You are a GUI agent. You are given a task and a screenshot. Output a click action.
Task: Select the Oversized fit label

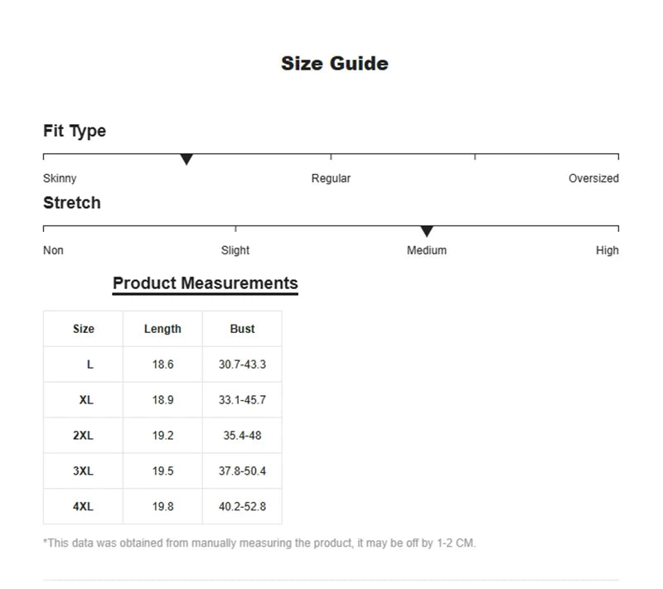click(x=593, y=178)
